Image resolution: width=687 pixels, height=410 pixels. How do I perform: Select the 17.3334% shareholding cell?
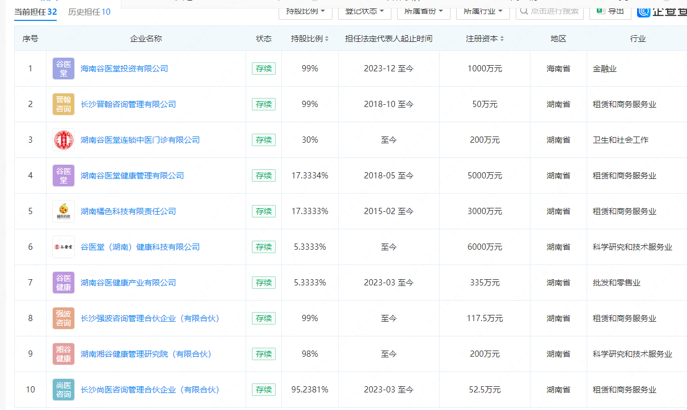coord(310,176)
